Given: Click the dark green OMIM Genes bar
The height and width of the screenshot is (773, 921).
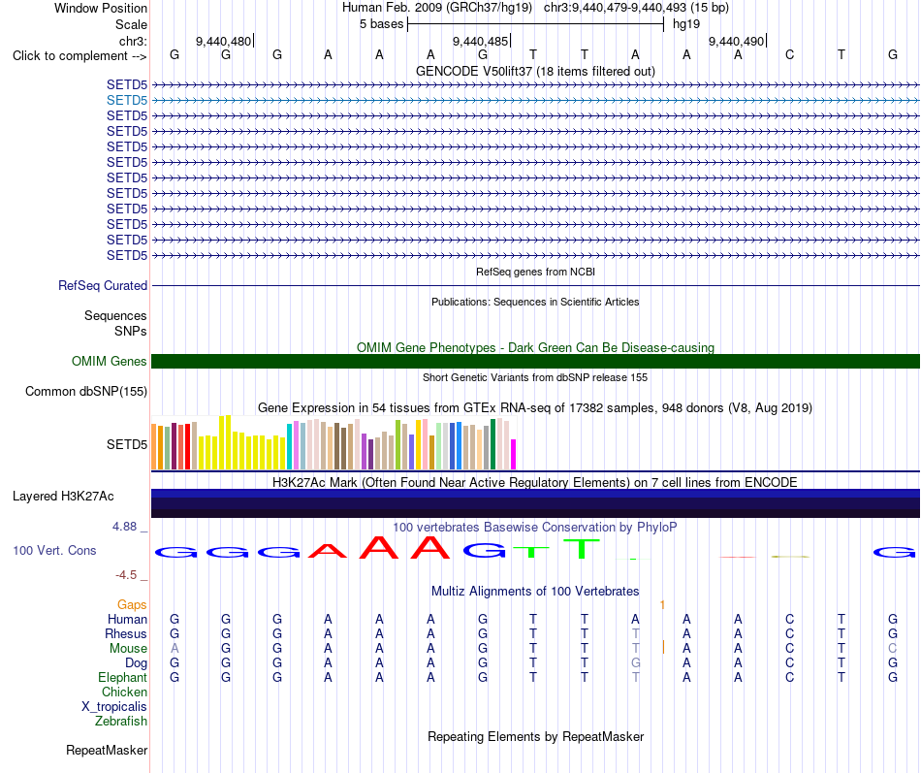Looking at the screenshot, I should pyautogui.click(x=535, y=361).
